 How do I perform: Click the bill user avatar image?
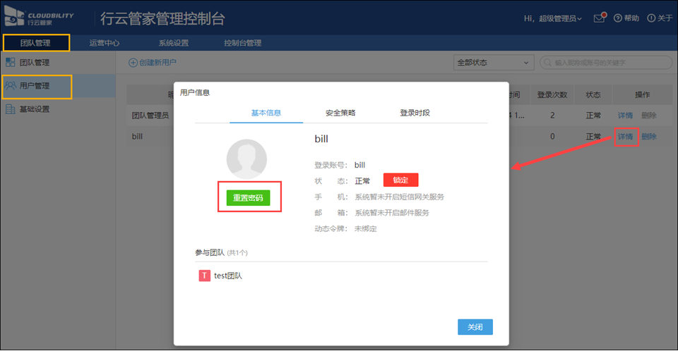(x=246, y=159)
